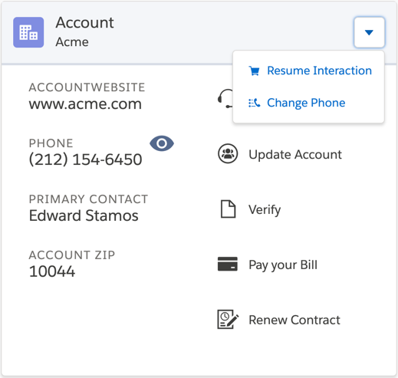Select Resume Interaction from the dropdown menu
The height and width of the screenshot is (378, 398).
pos(319,71)
